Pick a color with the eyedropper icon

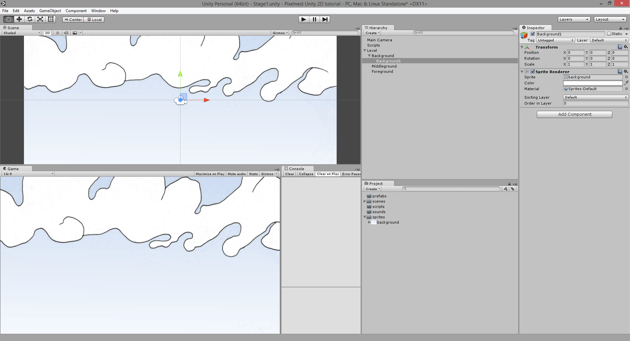pyautogui.click(x=626, y=83)
